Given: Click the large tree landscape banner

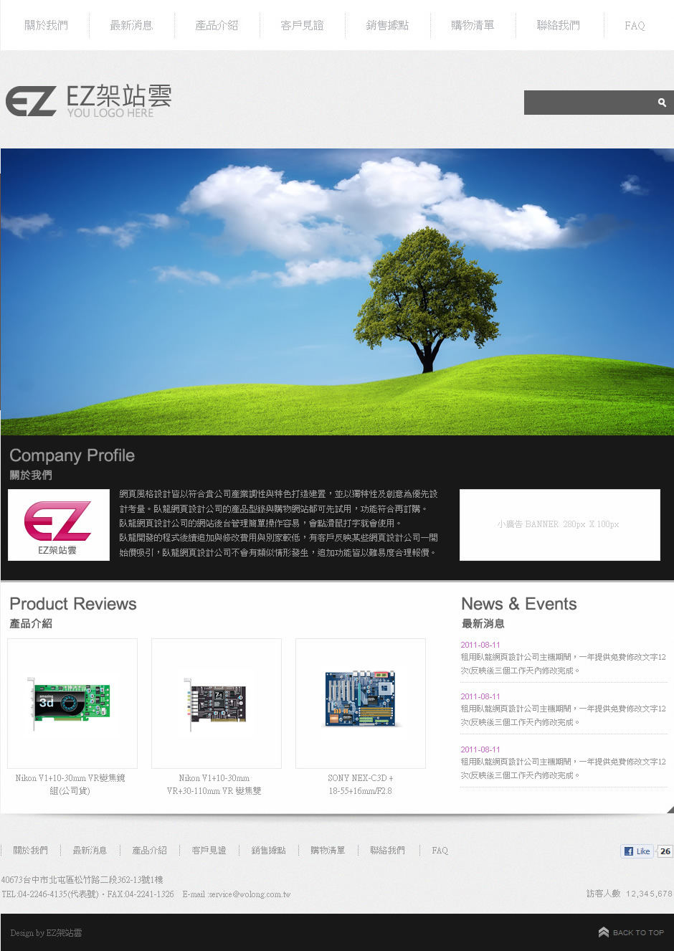Looking at the screenshot, I should [x=337, y=291].
